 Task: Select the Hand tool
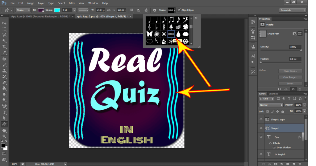(4, 131)
